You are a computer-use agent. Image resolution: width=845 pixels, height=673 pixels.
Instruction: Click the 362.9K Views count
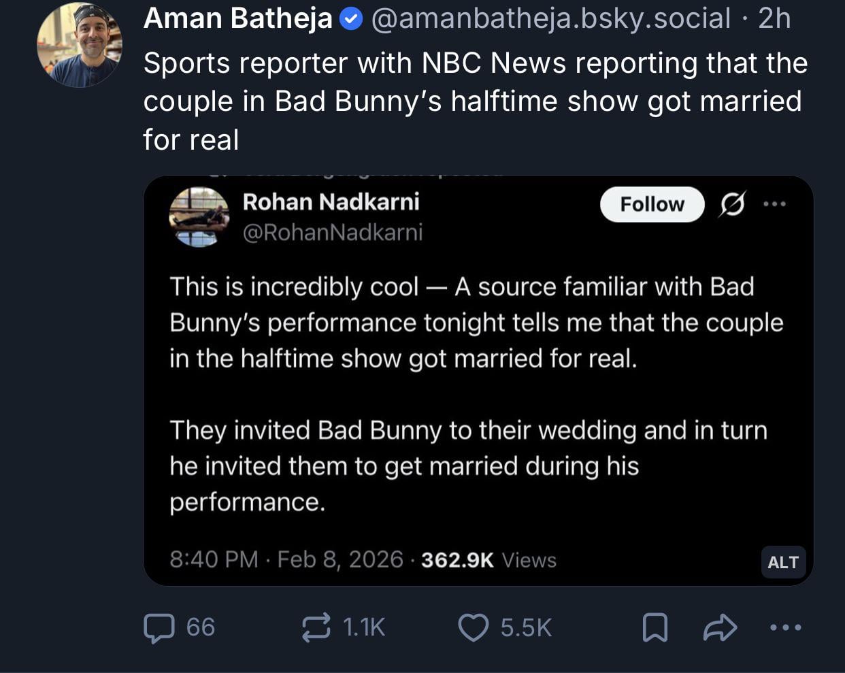tap(488, 560)
